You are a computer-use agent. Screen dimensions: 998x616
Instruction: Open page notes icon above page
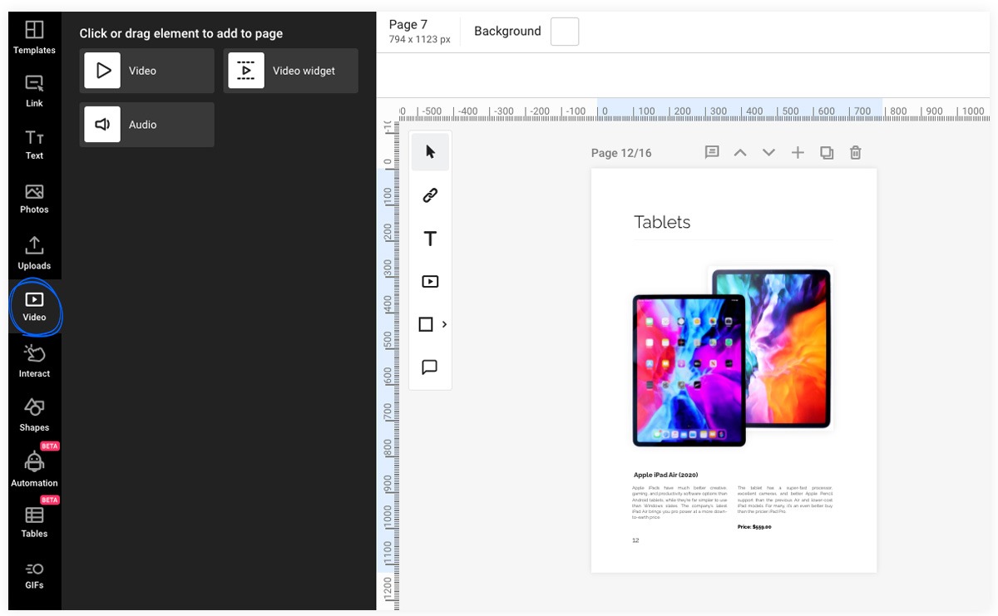[x=712, y=152]
